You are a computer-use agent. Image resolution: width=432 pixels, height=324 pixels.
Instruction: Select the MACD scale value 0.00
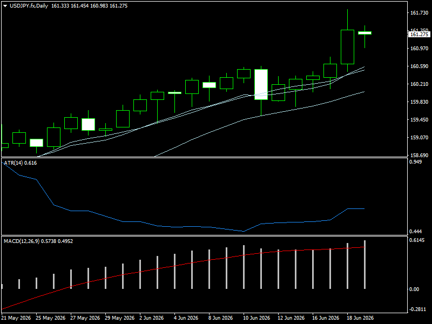(414, 289)
